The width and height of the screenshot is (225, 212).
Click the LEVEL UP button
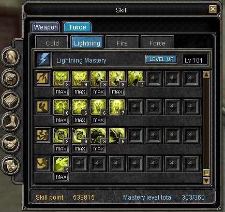161,59
